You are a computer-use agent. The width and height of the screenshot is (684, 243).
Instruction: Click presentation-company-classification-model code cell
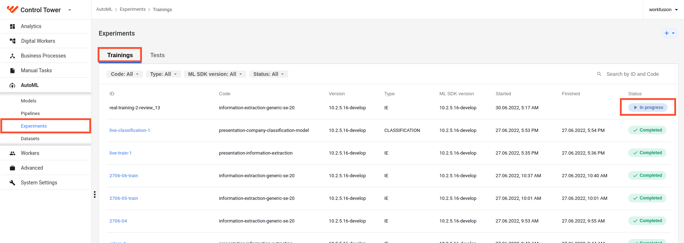point(264,130)
